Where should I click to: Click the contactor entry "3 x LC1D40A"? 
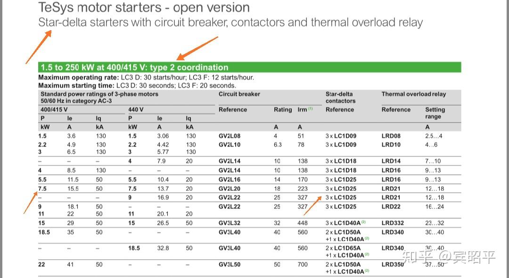[x=345, y=223]
